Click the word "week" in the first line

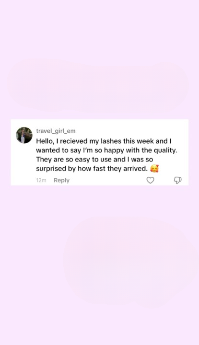[145, 141]
